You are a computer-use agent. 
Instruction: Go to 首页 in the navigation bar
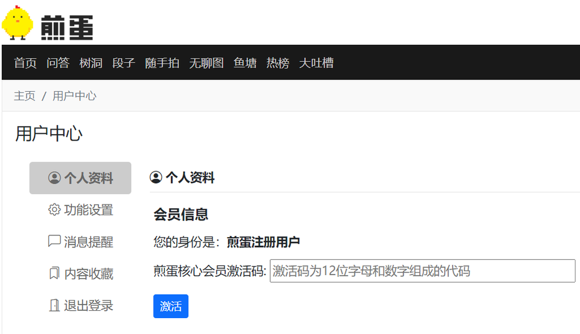coord(25,63)
